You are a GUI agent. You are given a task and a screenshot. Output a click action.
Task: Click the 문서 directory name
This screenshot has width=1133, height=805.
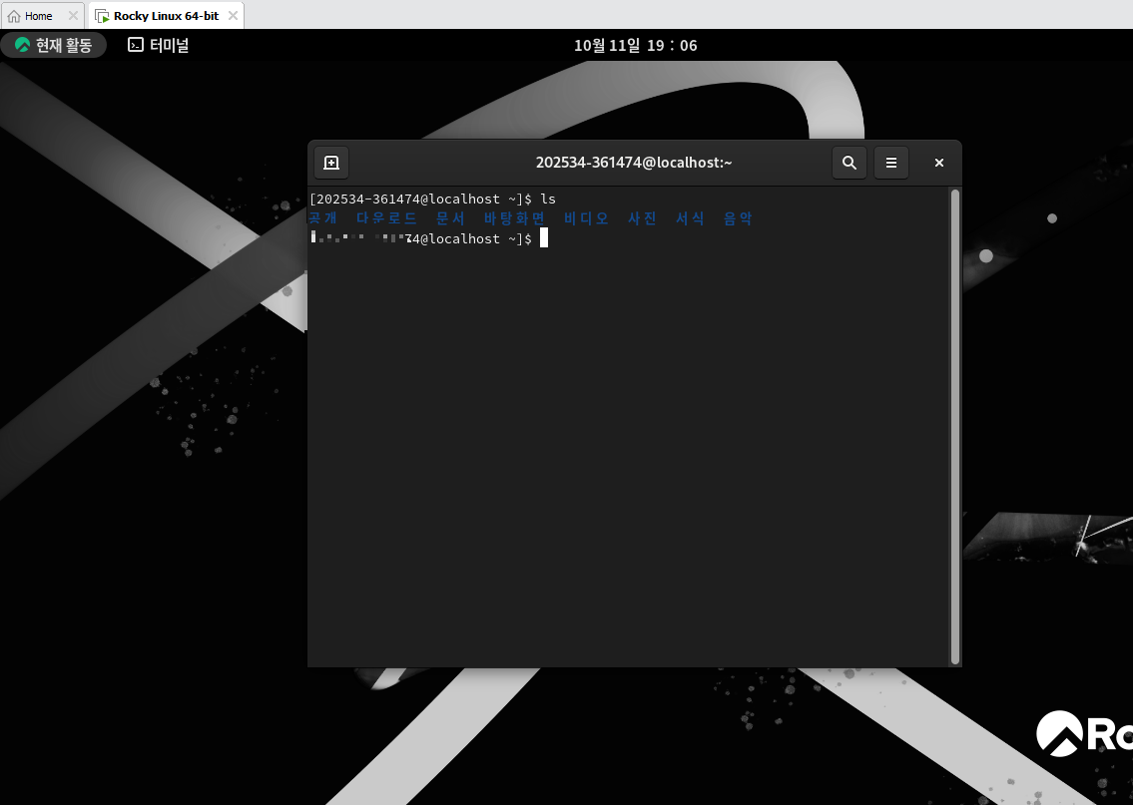(x=450, y=218)
